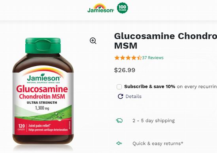Viewport: 217px width, 153px height.
Task: Open subscription Details link
Action: tap(134, 96)
